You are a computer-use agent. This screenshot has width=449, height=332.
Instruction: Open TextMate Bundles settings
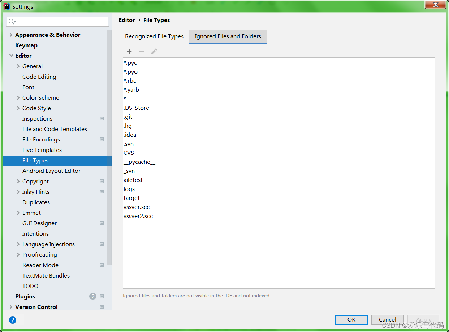tap(46, 275)
